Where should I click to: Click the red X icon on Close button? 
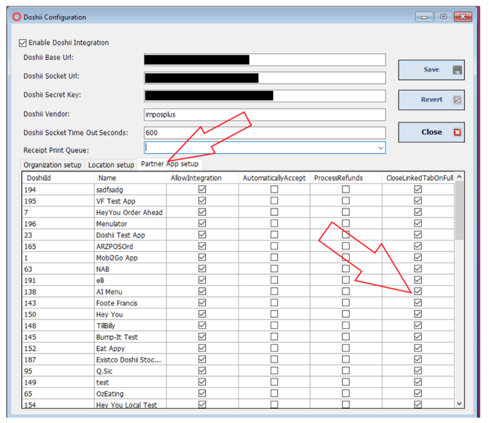[x=457, y=133]
